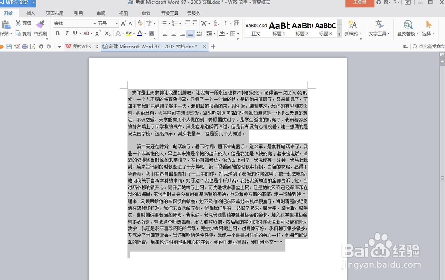Enable underline for the selection
The height and width of the screenshot is (280, 445).
point(74,33)
